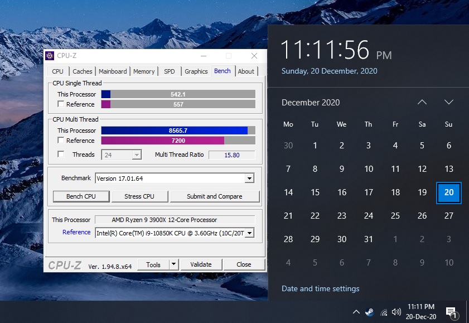
Task: Expand the Benchmark version dropdown
Action: pos(249,179)
